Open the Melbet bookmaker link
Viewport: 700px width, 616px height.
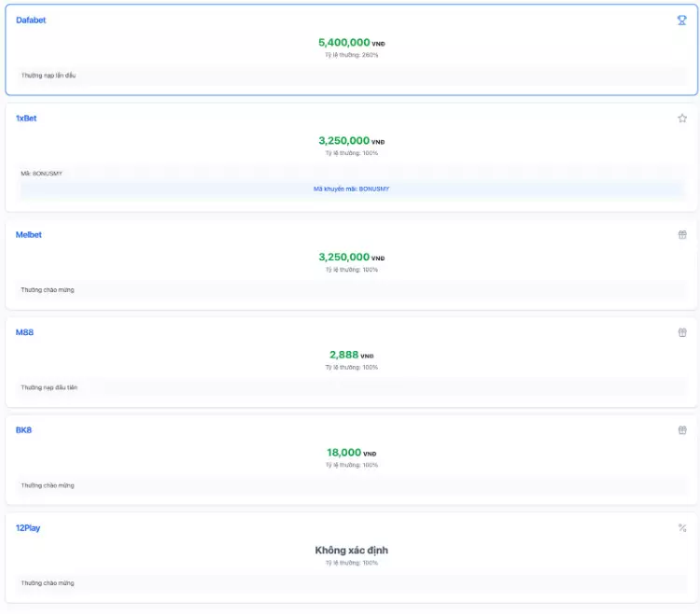click(x=29, y=235)
